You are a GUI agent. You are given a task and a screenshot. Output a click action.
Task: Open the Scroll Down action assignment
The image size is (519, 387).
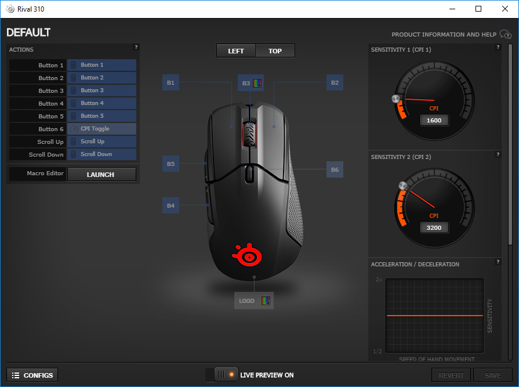[x=101, y=154]
